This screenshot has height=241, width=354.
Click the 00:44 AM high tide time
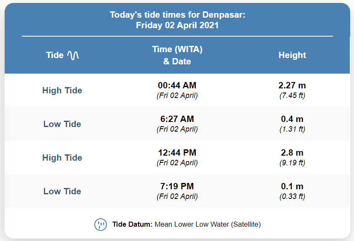[177, 85]
